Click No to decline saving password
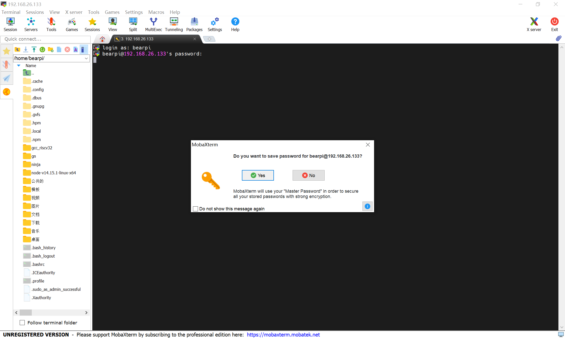 [308, 175]
